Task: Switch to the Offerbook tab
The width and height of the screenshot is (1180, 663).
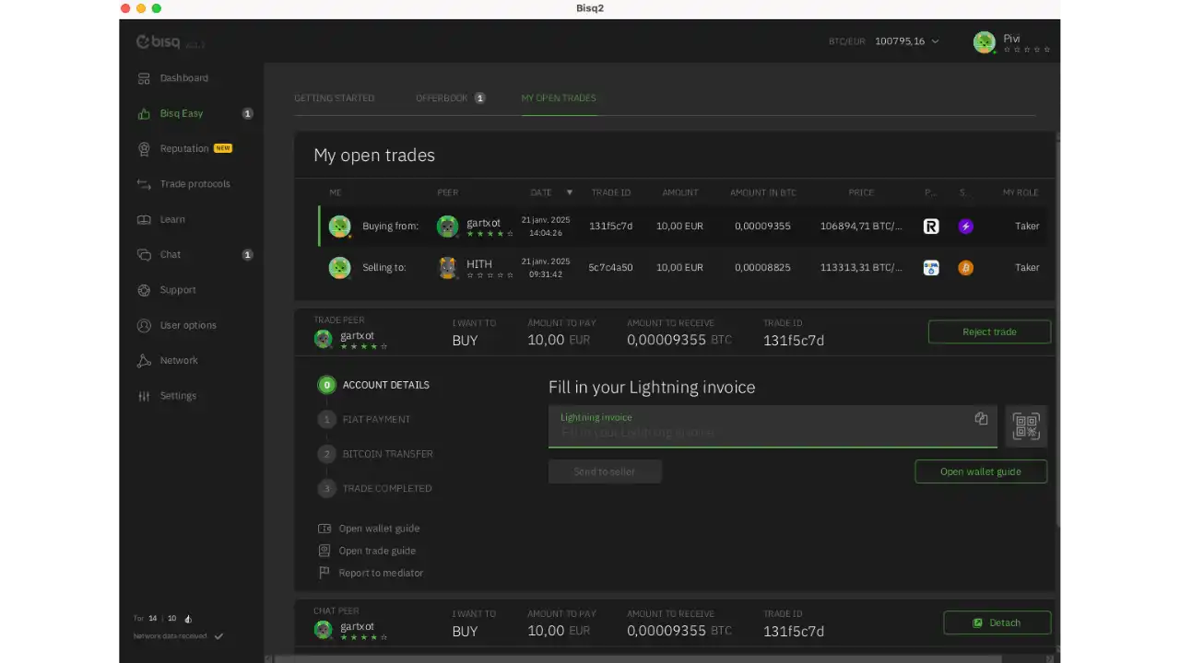Action: (x=442, y=98)
